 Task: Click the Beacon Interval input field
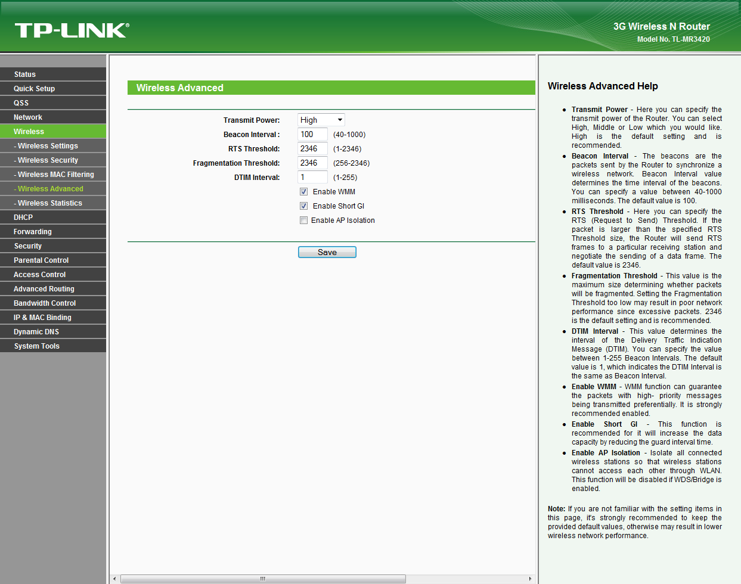pyautogui.click(x=312, y=135)
